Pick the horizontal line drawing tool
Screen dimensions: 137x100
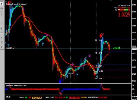(x=2, y=19)
